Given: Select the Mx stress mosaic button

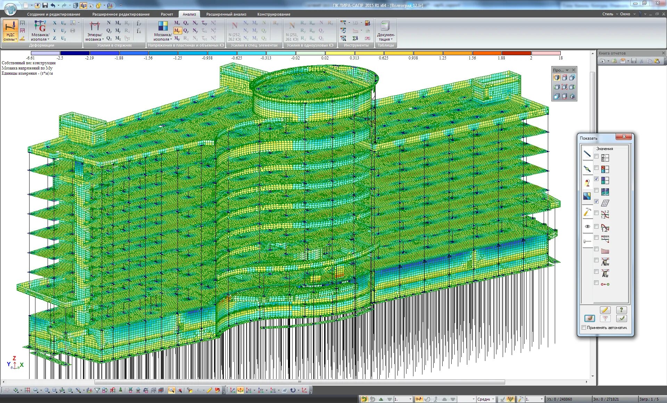Looking at the screenshot, I should tap(177, 23).
